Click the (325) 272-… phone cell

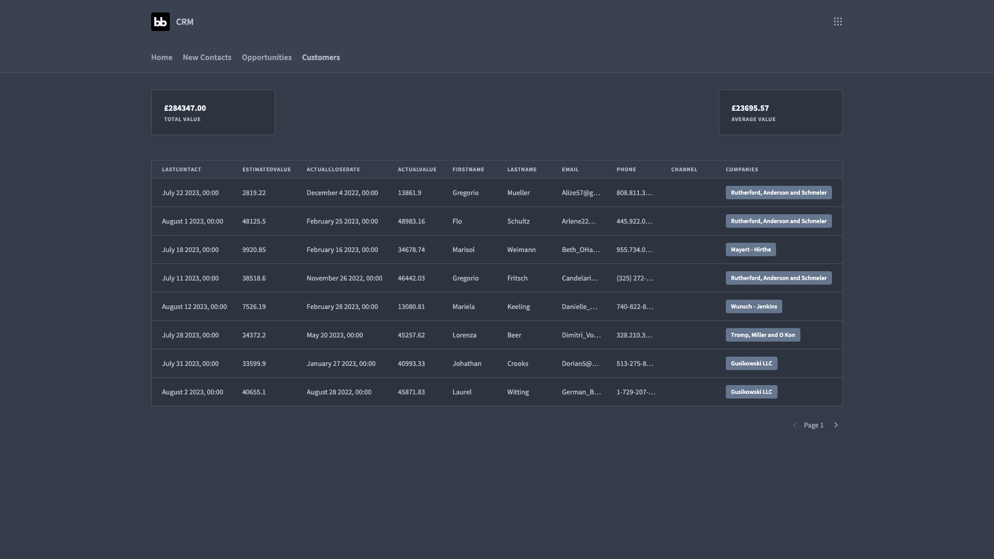[x=635, y=278]
